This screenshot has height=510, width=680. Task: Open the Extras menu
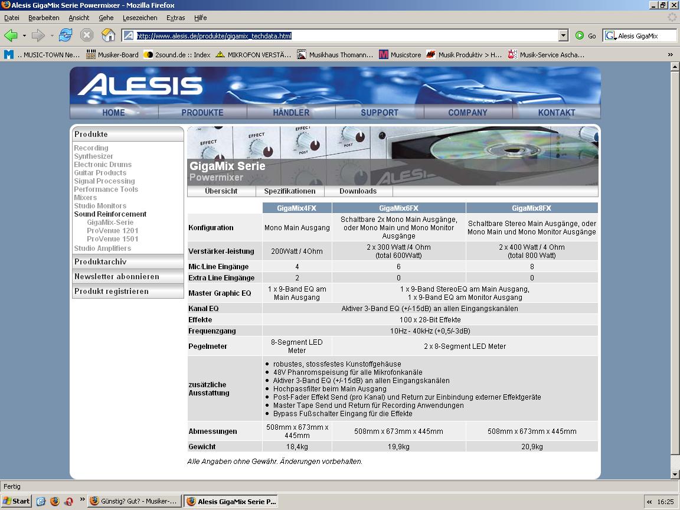[x=176, y=18]
